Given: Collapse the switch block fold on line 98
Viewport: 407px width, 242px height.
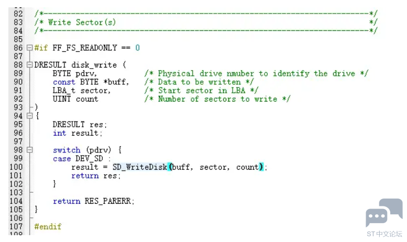Looking at the screenshot, I should pyautogui.click(x=29, y=150).
